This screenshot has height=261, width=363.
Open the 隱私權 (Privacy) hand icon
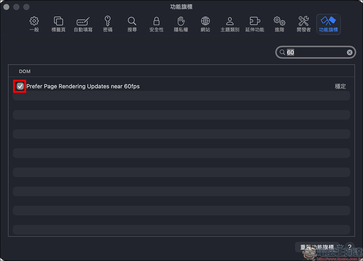(181, 24)
